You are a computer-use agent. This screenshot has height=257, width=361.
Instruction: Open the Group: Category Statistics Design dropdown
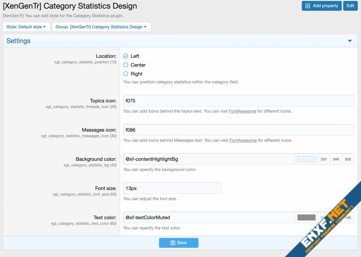pyautogui.click(x=101, y=27)
